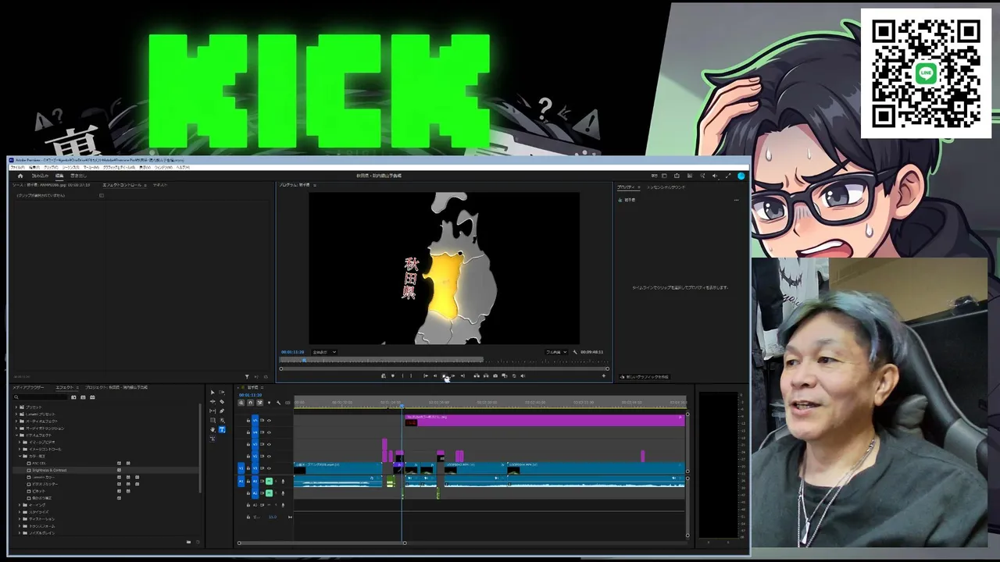Image resolution: width=1000 pixels, height=562 pixels.
Task: Click the Program monitor scrub bar playhead
Action: [304, 361]
